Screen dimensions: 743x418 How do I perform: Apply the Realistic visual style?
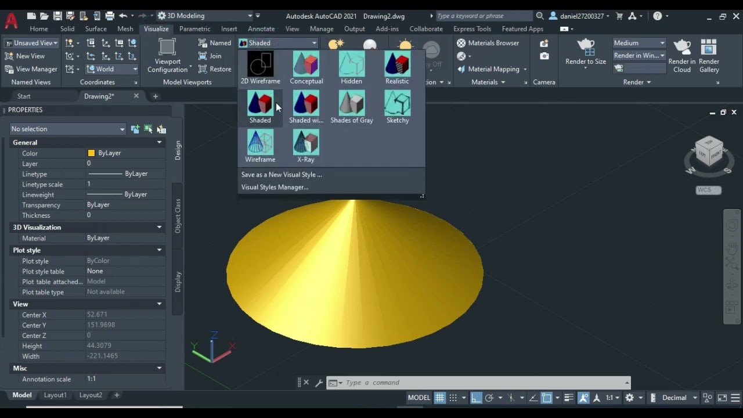[x=397, y=68]
